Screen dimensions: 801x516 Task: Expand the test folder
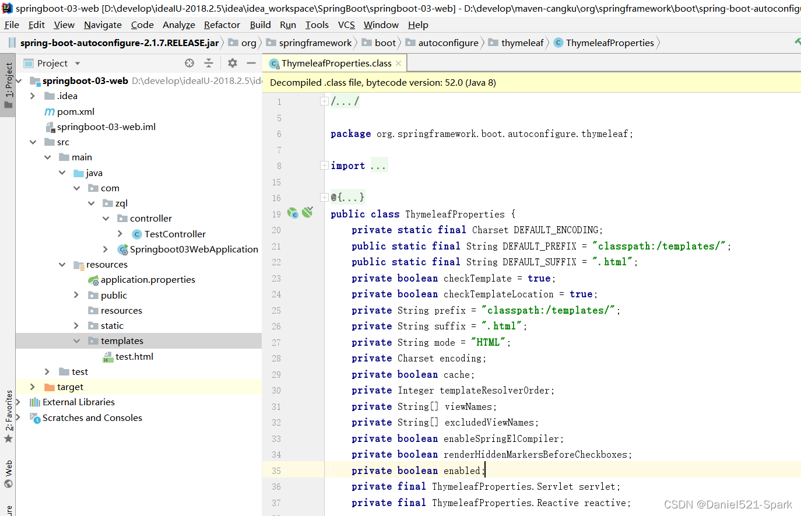click(x=47, y=371)
